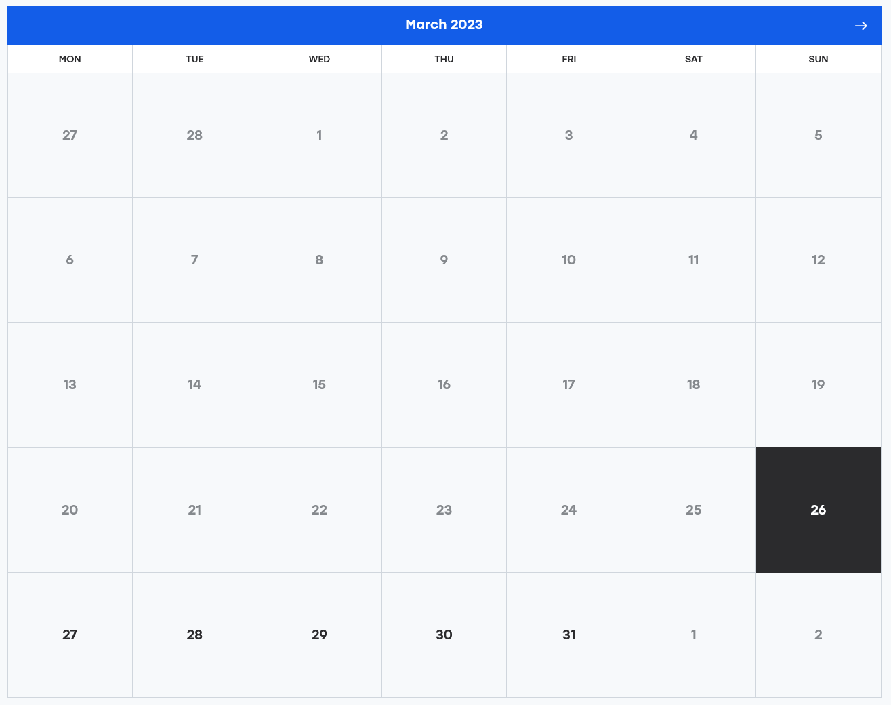Screen dimensions: 891x705
Task: Click on date 18
Action: pyautogui.click(x=693, y=384)
